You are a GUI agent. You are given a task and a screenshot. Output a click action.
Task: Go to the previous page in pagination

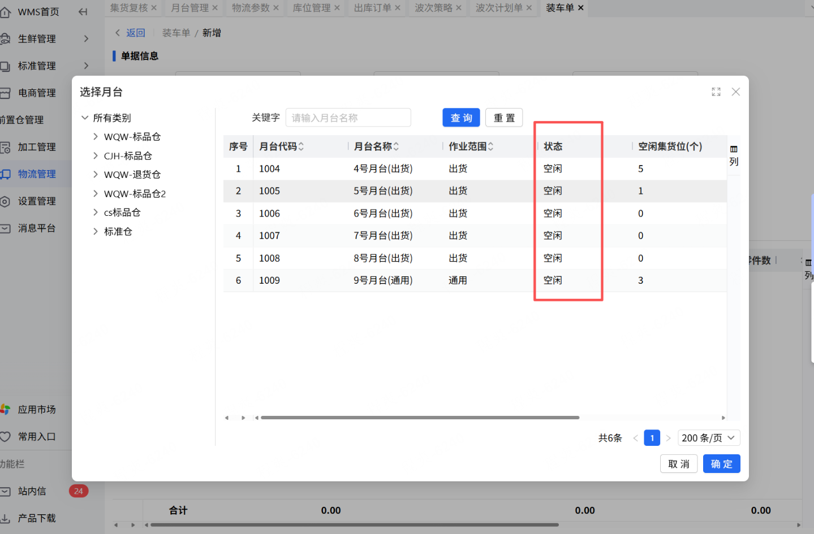click(636, 438)
